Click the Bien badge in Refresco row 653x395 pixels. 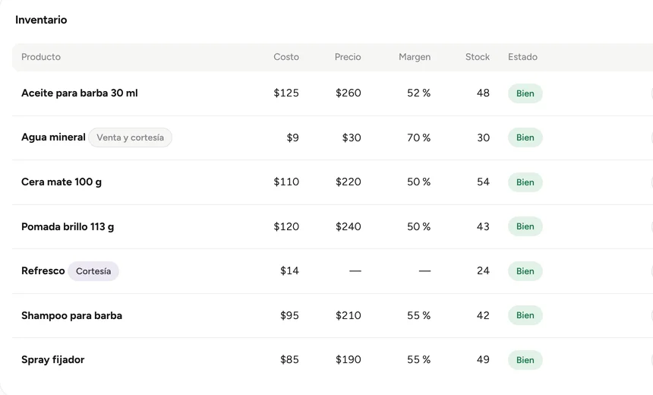tap(525, 271)
